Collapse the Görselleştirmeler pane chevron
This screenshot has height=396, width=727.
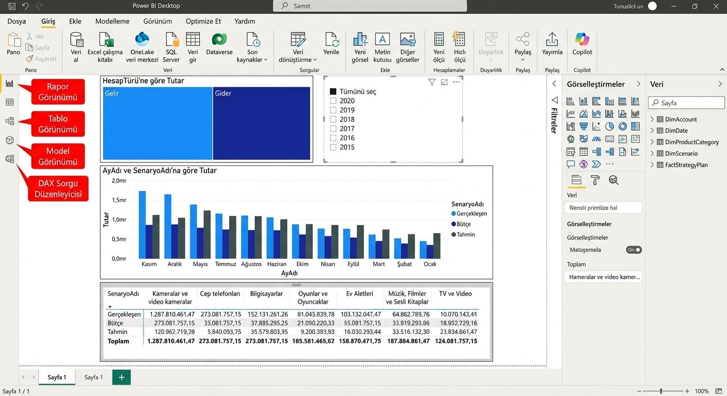click(x=638, y=84)
